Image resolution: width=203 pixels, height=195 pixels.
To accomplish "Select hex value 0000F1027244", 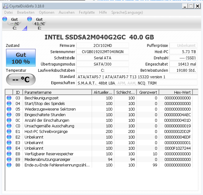I will pos(178,148).
